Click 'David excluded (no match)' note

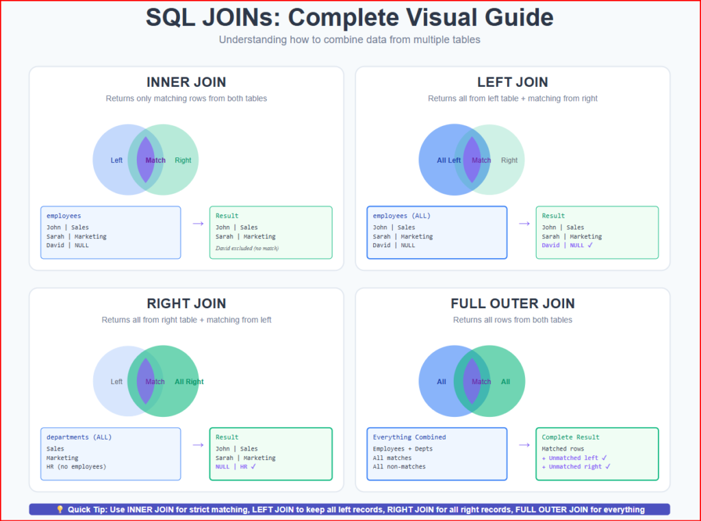(246, 249)
